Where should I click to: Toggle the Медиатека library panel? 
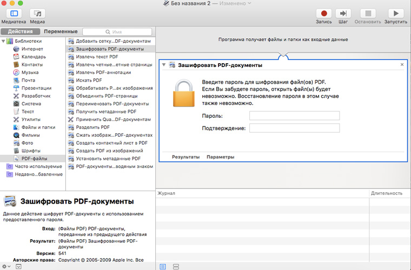(14, 13)
